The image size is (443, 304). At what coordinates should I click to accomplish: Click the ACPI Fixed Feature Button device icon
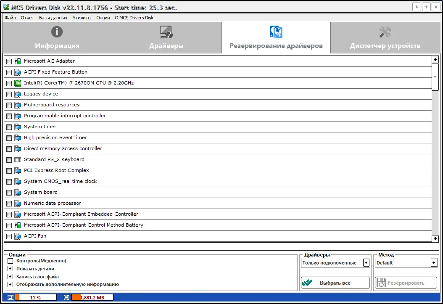pyautogui.click(x=18, y=72)
